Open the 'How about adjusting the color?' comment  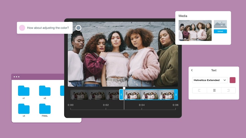tap(48, 28)
